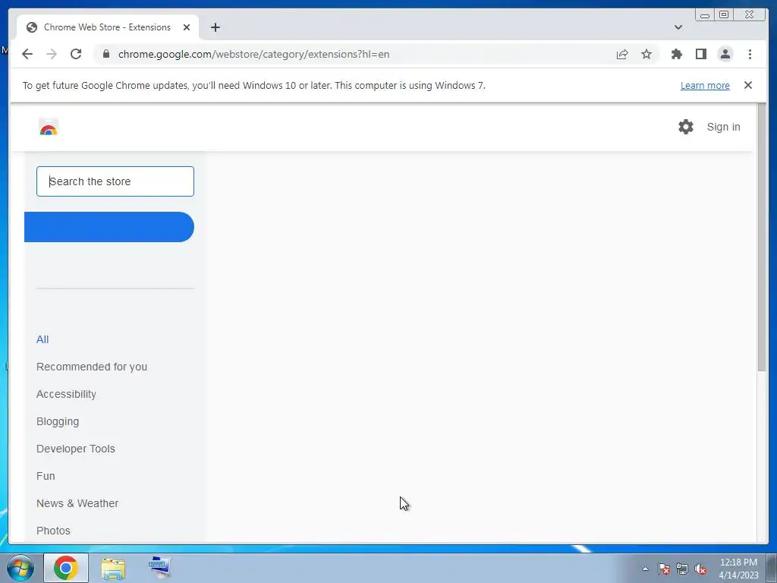Open Action Center flag icon
The image size is (777, 583).
[x=664, y=569]
